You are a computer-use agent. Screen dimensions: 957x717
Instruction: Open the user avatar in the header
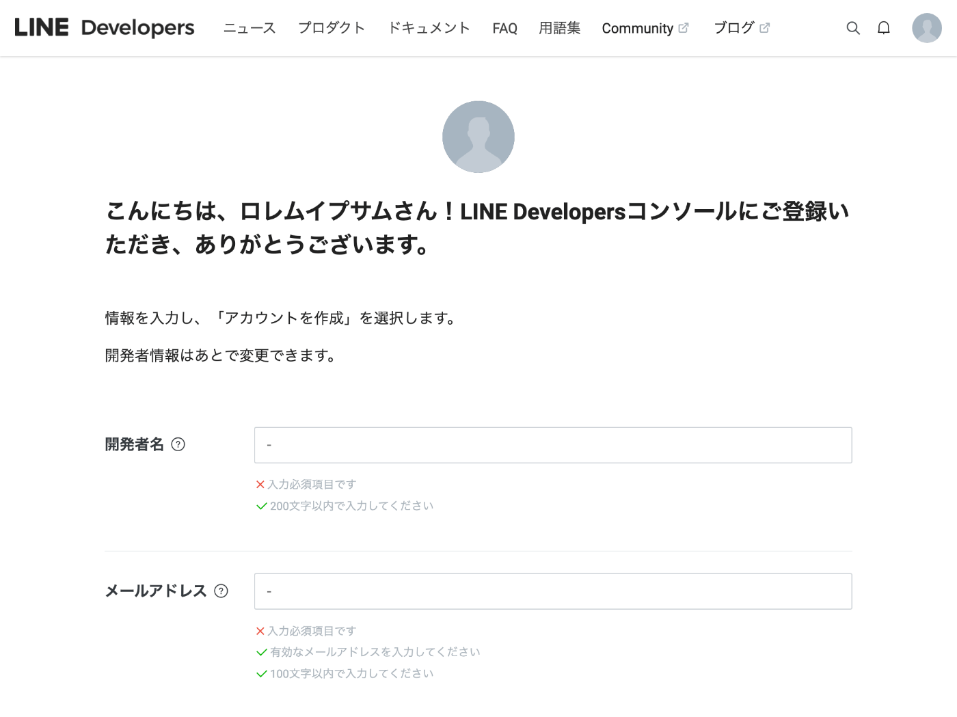tap(927, 28)
